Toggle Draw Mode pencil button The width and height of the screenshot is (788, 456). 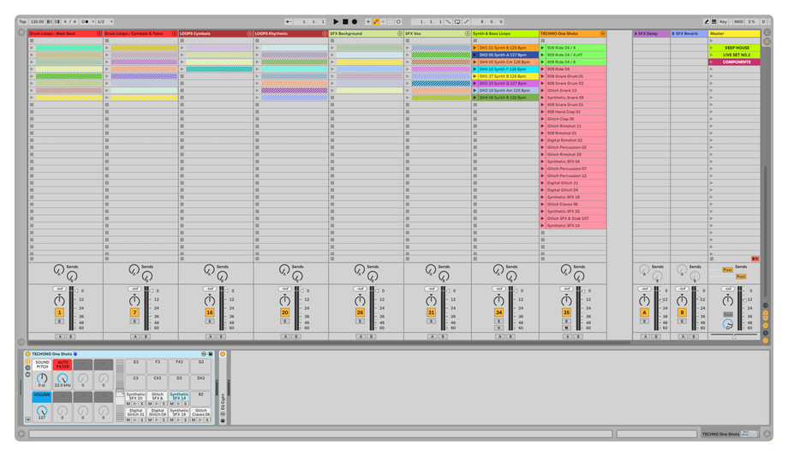(x=706, y=21)
